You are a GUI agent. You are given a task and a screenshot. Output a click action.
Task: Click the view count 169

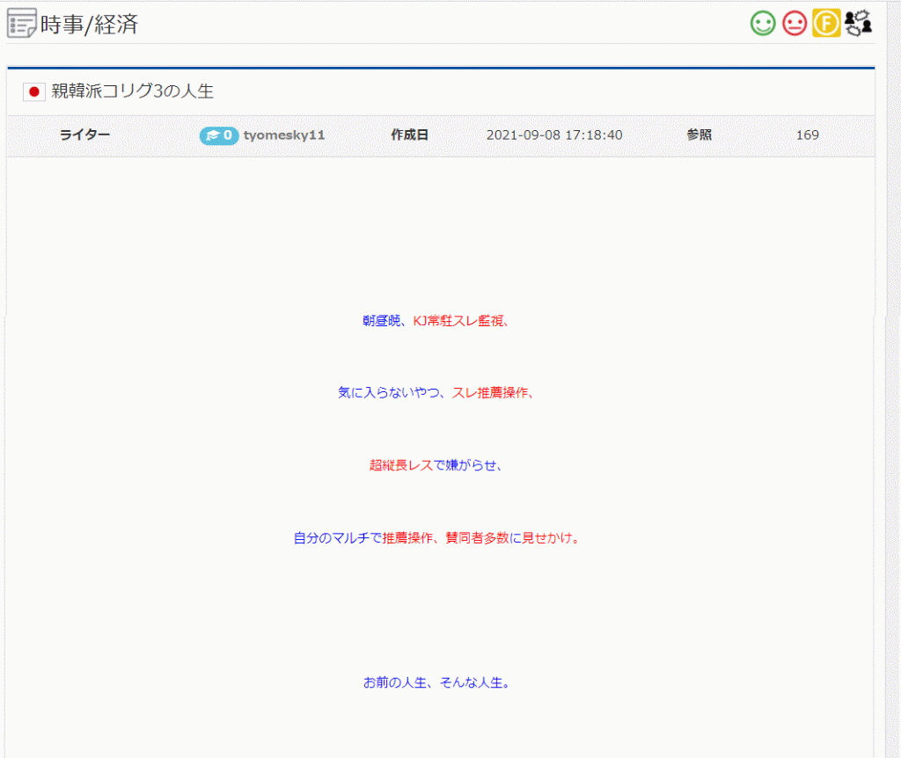click(x=807, y=135)
